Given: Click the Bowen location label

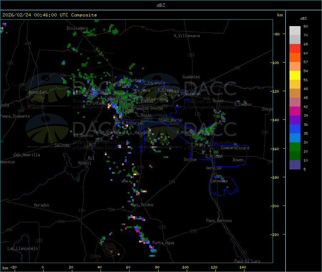Looking at the screenshot, I should click(238, 160).
